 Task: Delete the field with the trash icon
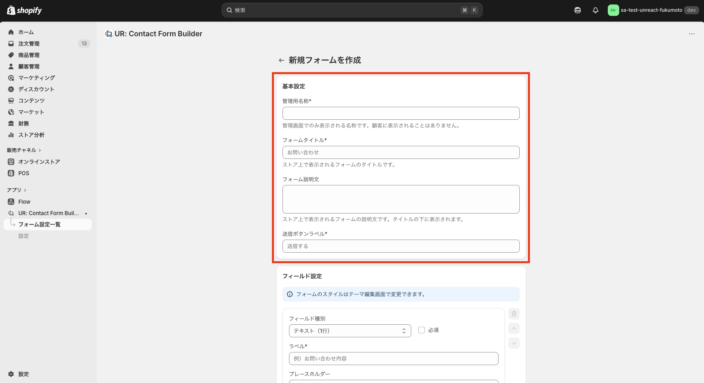click(x=514, y=314)
